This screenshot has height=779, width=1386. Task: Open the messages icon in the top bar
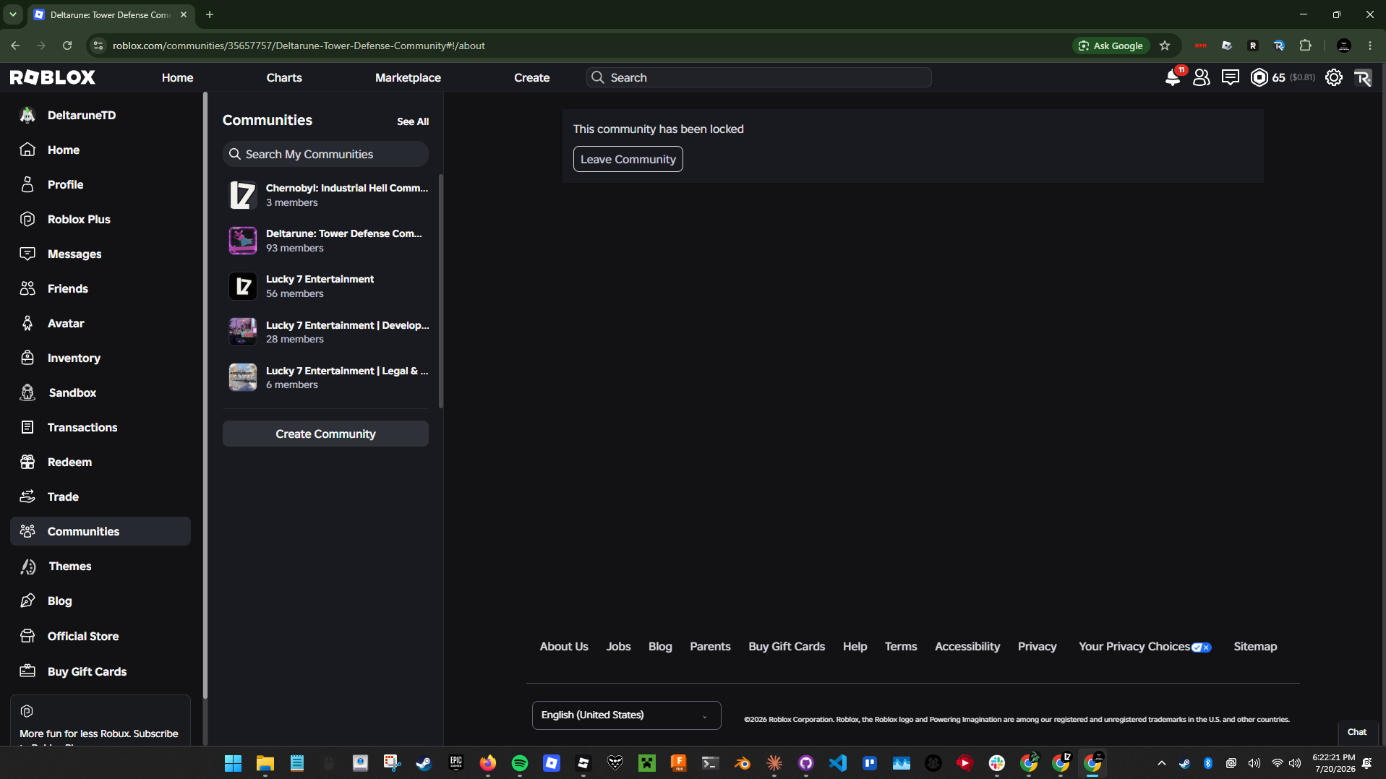[1230, 77]
